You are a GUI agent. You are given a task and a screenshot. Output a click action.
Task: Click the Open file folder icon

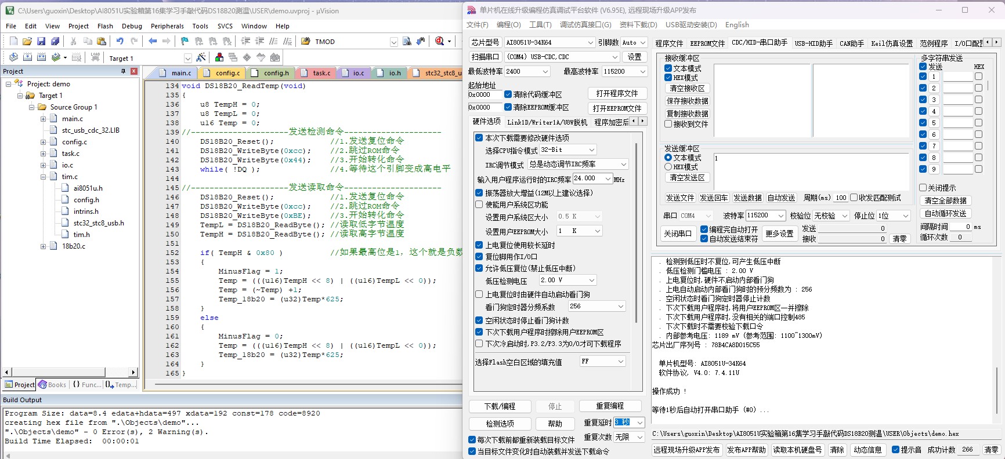tap(27, 41)
